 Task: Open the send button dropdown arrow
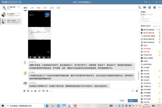[136, 100]
